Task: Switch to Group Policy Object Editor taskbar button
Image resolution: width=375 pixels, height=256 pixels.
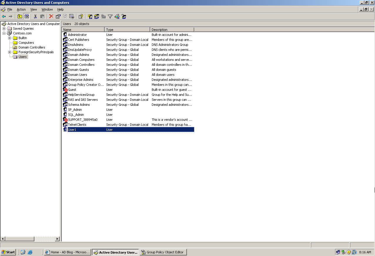Action: pos(163,252)
